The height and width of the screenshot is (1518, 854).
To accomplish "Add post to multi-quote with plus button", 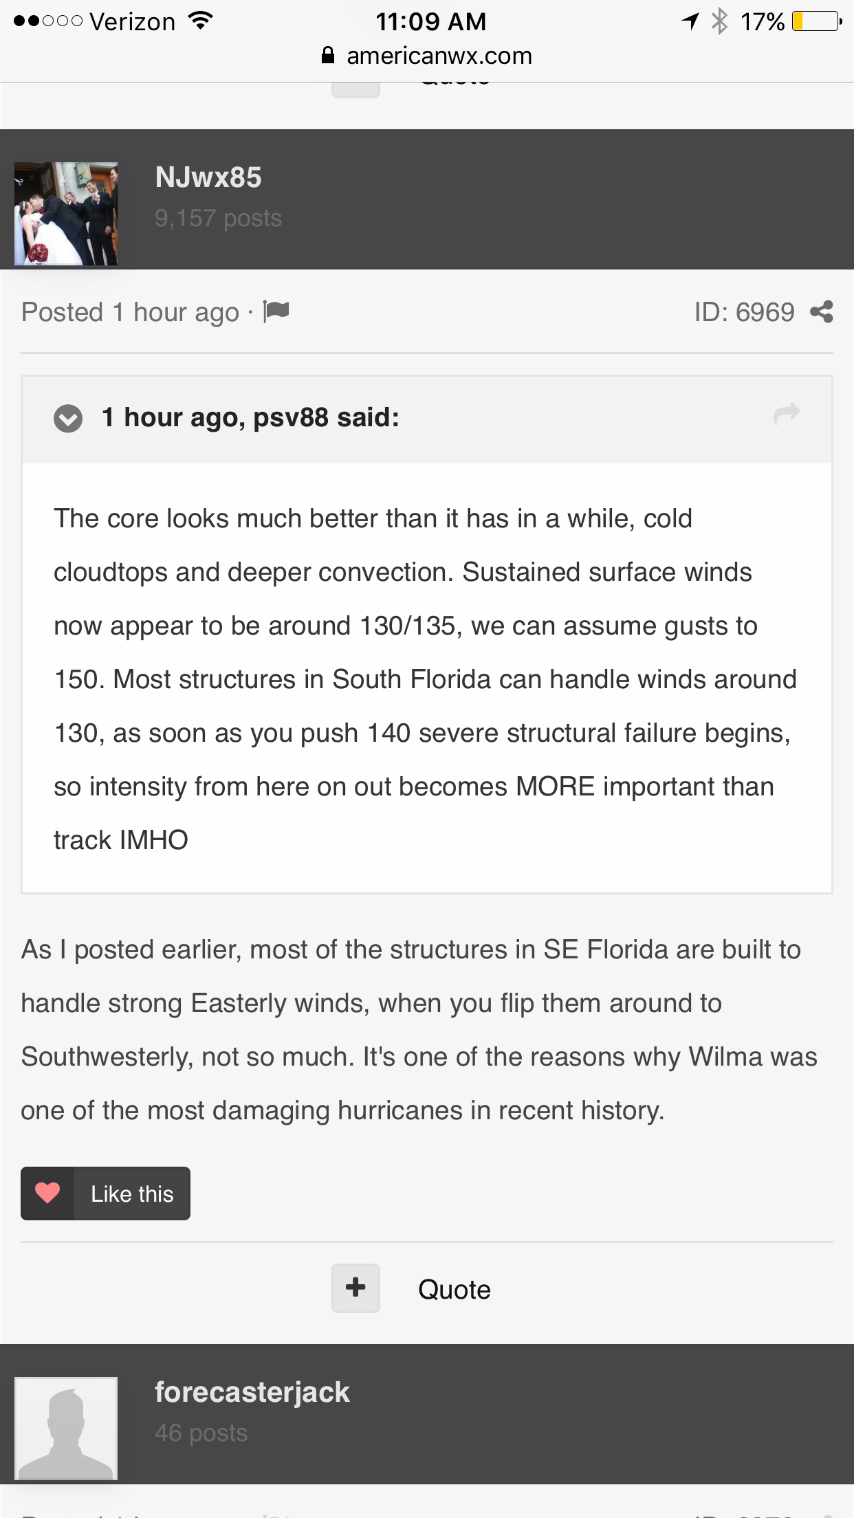I will (355, 1288).
